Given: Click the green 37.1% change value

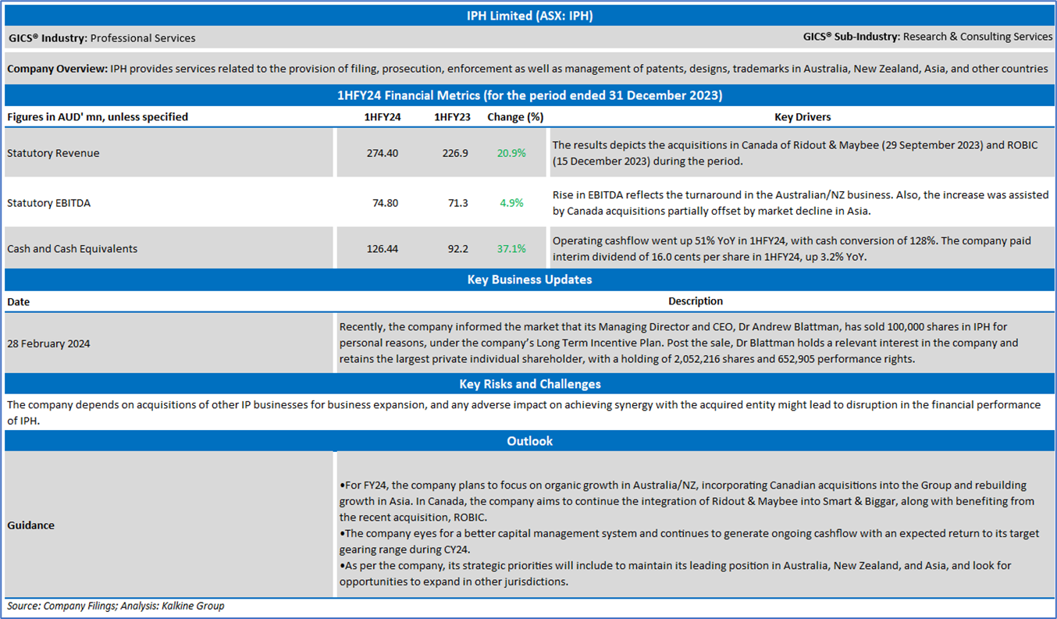Looking at the screenshot, I should tap(511, 248).
